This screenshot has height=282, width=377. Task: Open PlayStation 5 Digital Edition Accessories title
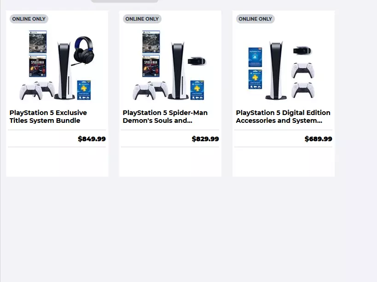(x=283, y=116)
